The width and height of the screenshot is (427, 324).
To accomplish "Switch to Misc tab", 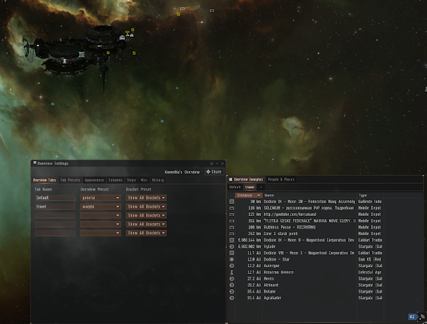I will click(x=144, y=180).
